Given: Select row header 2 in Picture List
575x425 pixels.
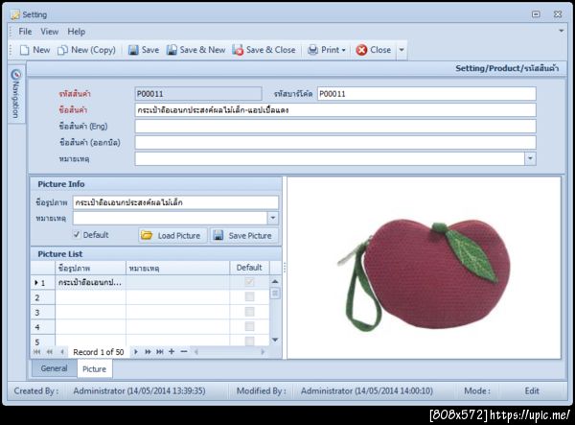Looking at the screenshot, I should (43, 297).
